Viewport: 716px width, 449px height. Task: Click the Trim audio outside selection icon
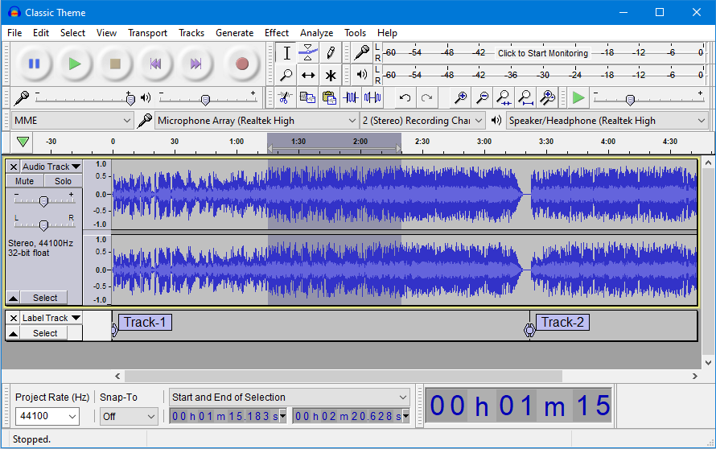351,97
